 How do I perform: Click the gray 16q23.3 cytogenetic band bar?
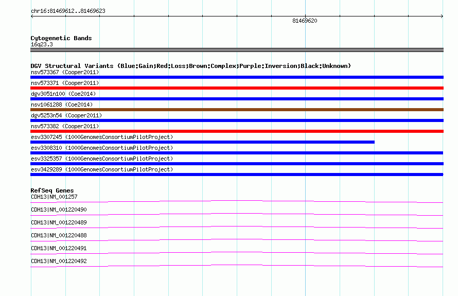click(237, 50)
